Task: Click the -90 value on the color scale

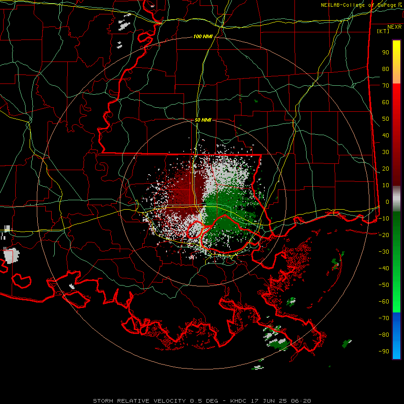Action: click(x=384, y=351)
